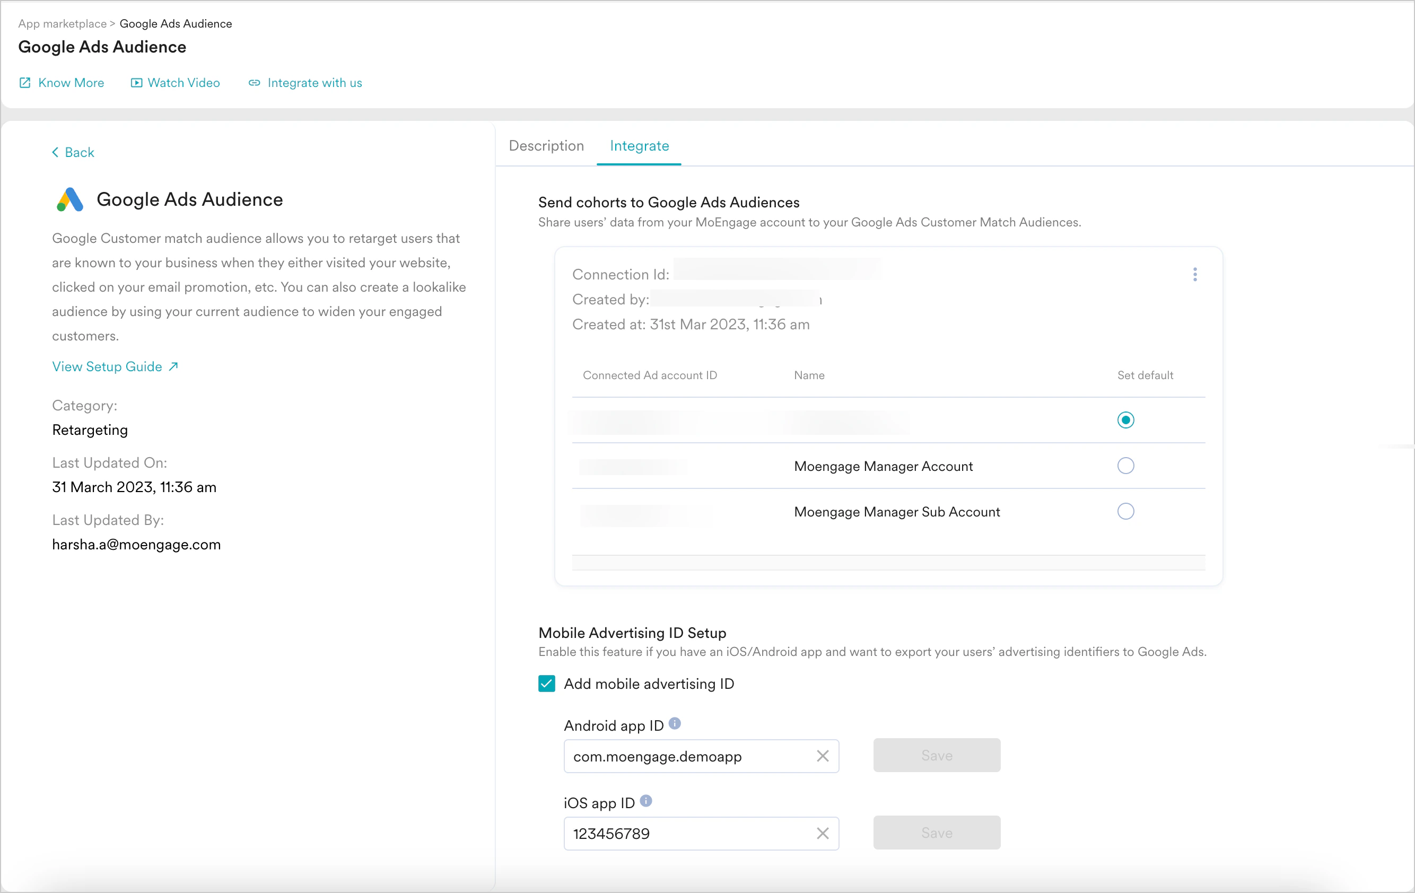1415x893 pixels.
Task: Clear the Android app ID field
Action: (822, 756)
